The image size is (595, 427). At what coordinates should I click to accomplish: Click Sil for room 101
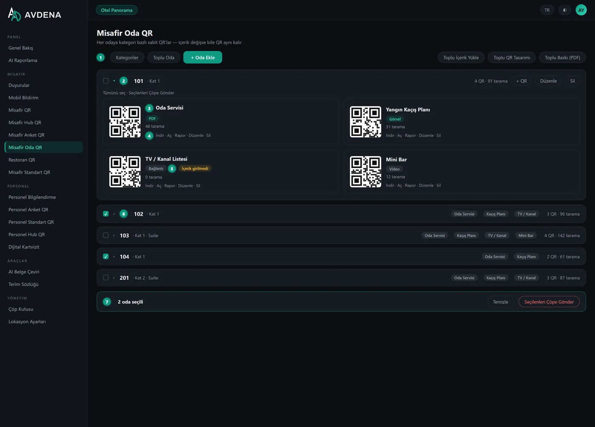point(572,81)
